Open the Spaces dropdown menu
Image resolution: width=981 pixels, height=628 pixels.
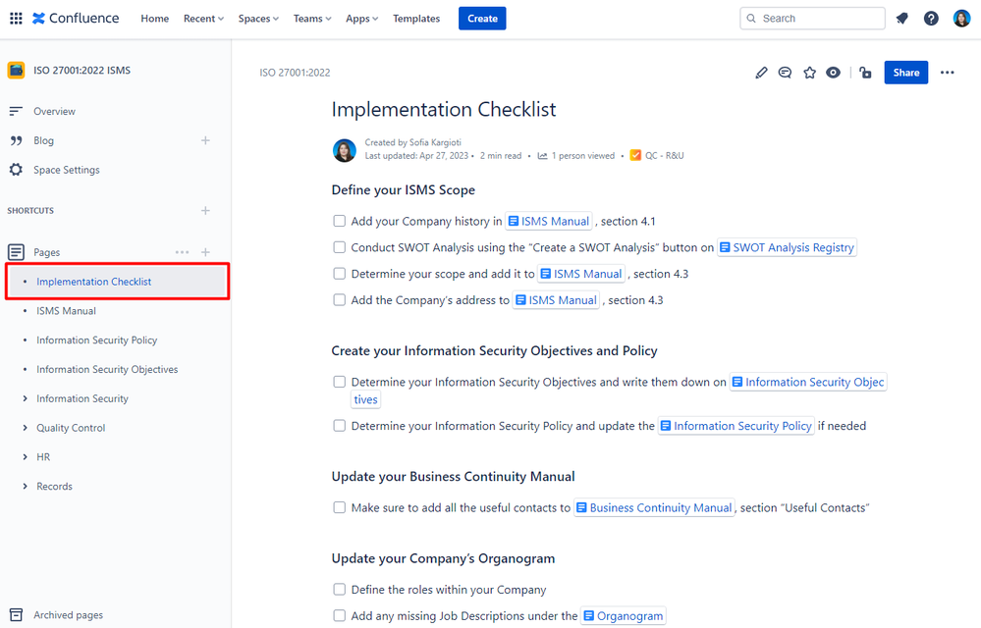pos(257,18)
